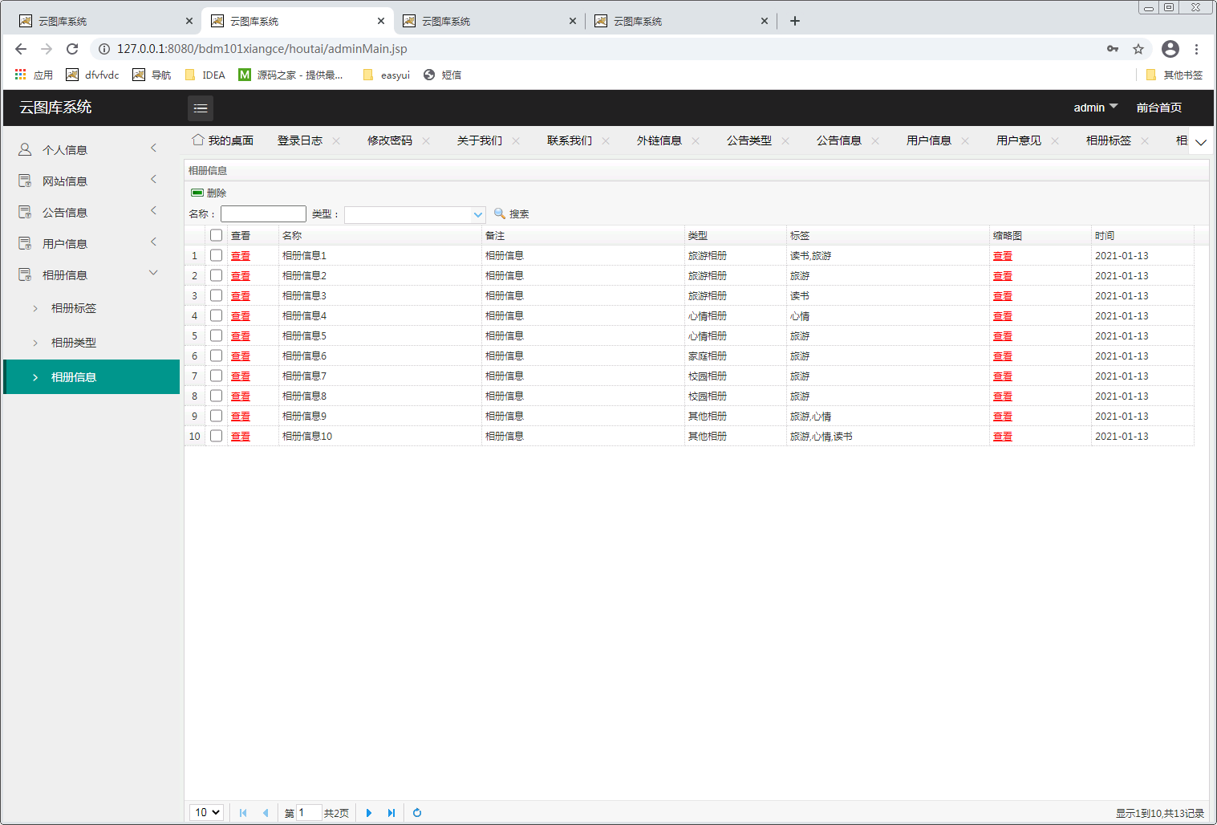This screenshot has height=825, width=1217.
Task: Check the checkbox for 相册信息3 row
Action: pyautogui.click(x=216, y=295)
